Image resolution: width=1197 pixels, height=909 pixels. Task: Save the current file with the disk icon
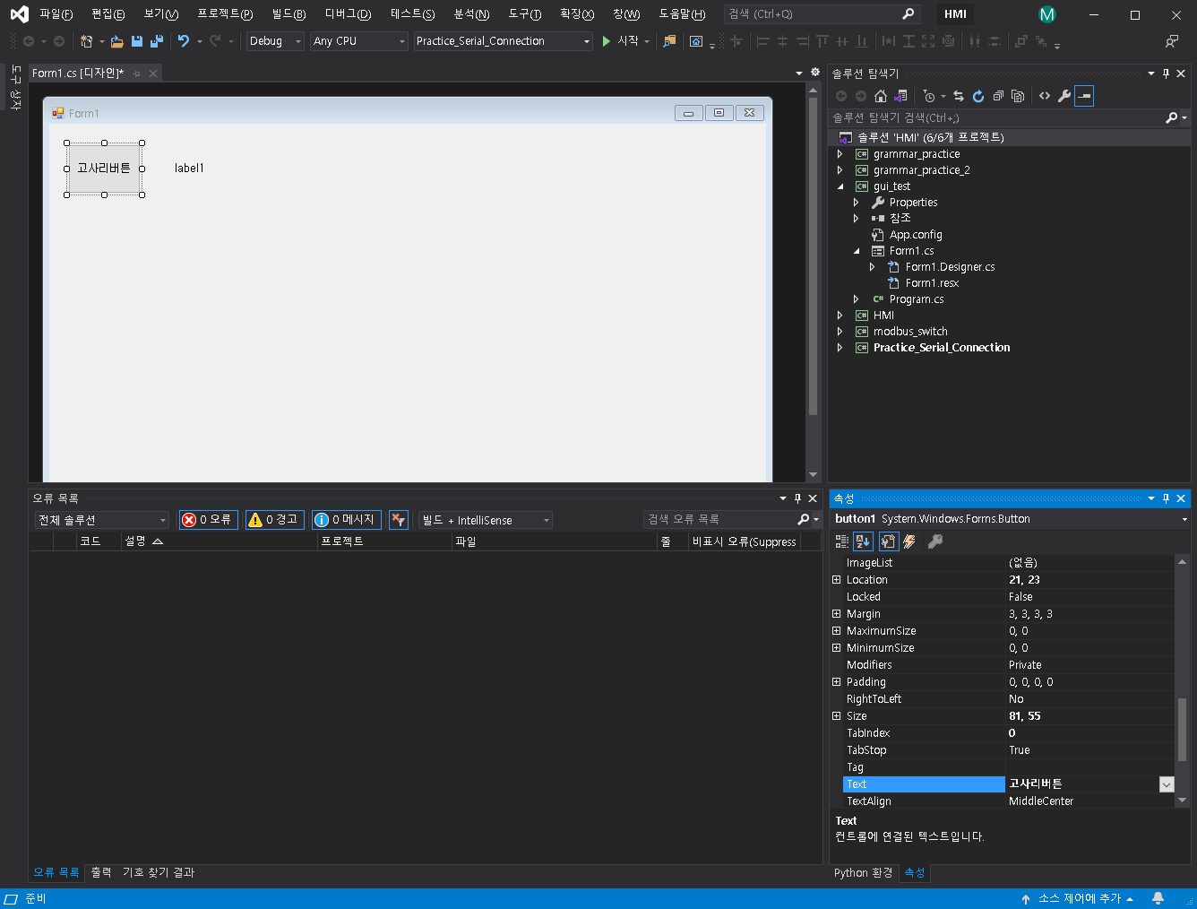pos(137,41)
